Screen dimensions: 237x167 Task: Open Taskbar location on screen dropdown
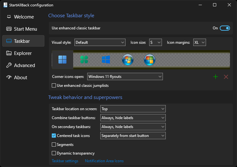(133, 109)
